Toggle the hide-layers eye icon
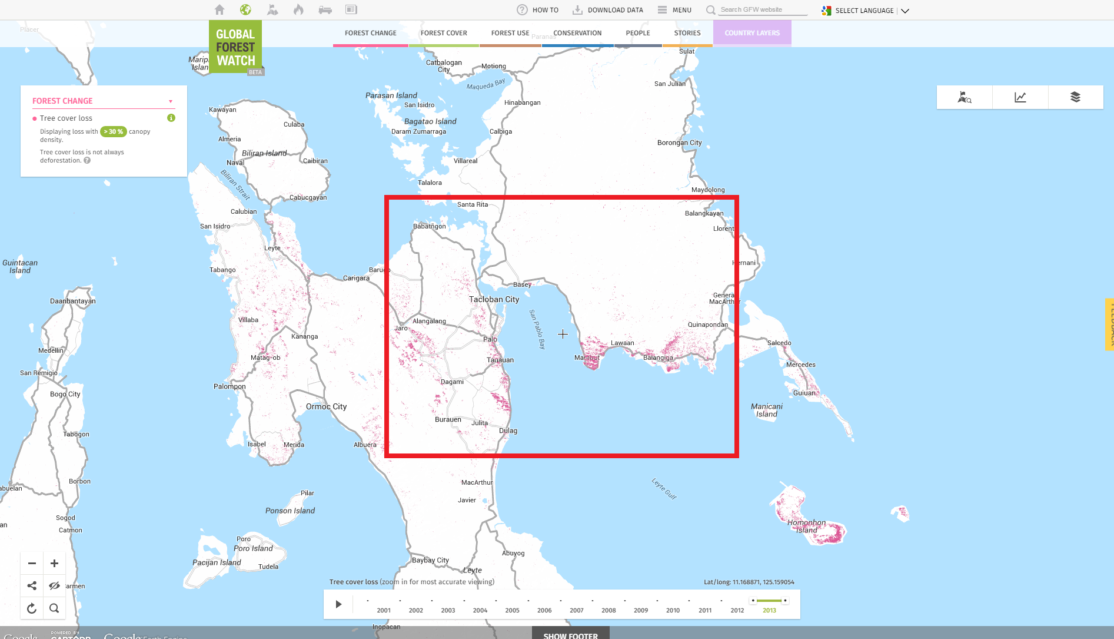The image size is (1114, 639). [x=54, y=585]
